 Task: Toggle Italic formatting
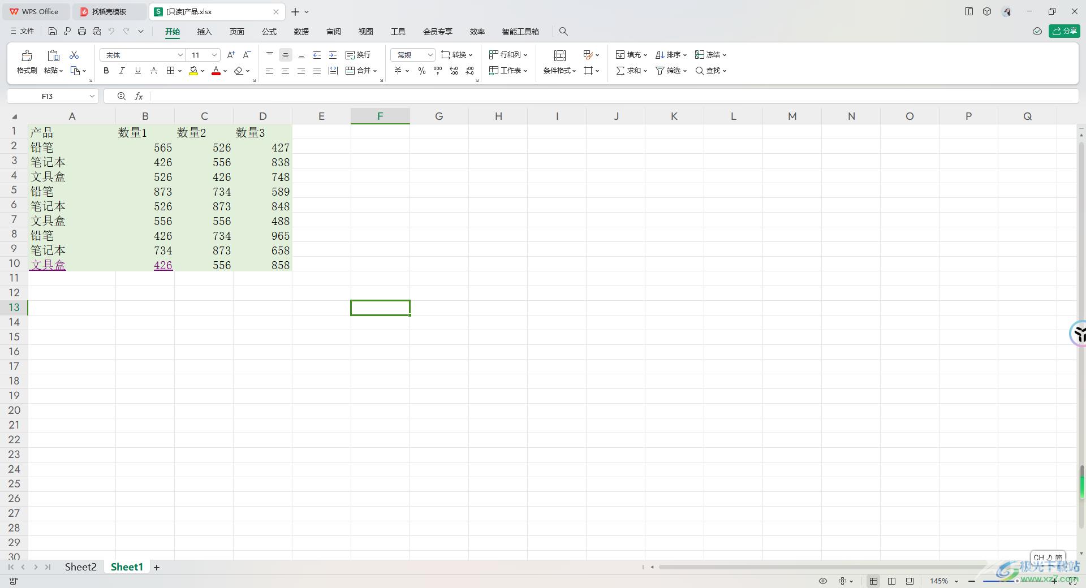[x=122, y=71]
